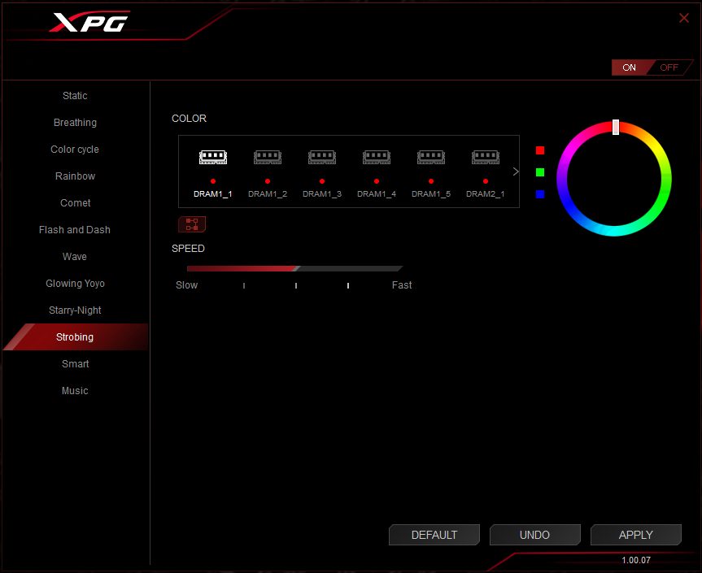Activate Starry-Night effect
702x573 pixels.
(75, 310)
